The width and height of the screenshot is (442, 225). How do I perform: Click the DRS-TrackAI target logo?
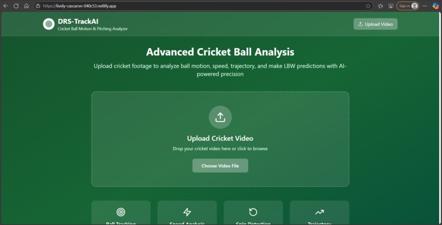tap(49, 24)
